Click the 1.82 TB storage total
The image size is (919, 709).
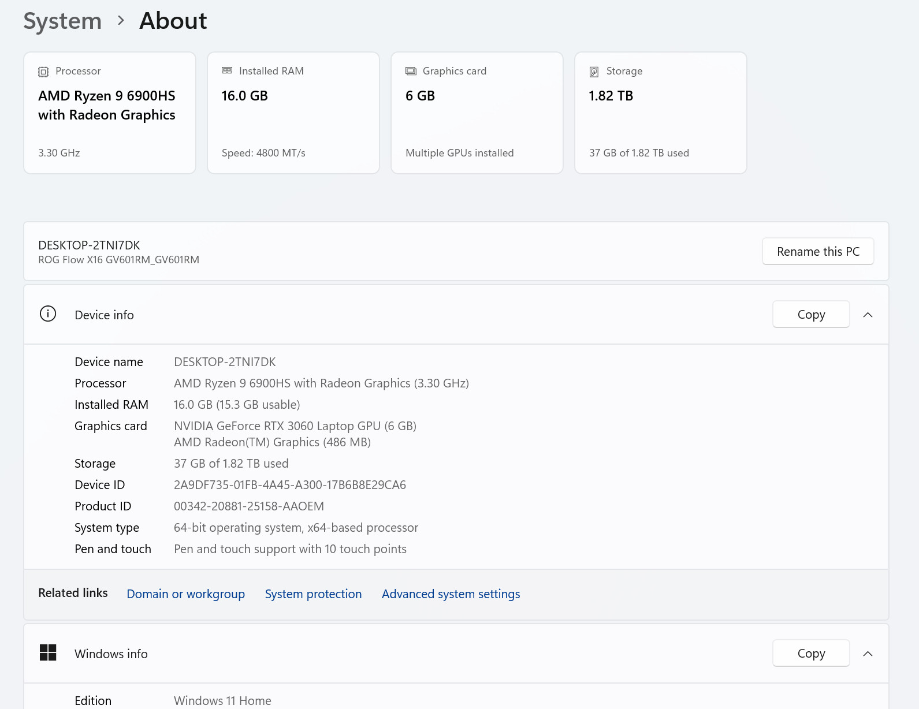click(x=611, y=96)
